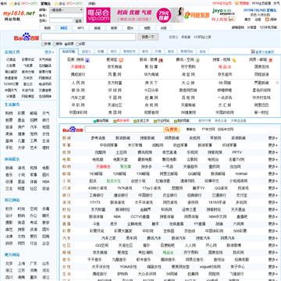Image resolution: width=281 pixels, height=281 pixels.
Task: Open the red 天猫精选 link in the top site grid
Action: click(x=78, y=67)
